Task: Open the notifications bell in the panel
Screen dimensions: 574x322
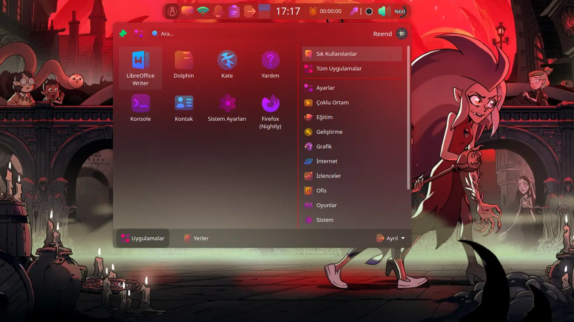Action: (x=218, y=11)
